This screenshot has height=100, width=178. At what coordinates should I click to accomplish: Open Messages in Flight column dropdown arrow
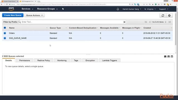(x=140, y=28)
